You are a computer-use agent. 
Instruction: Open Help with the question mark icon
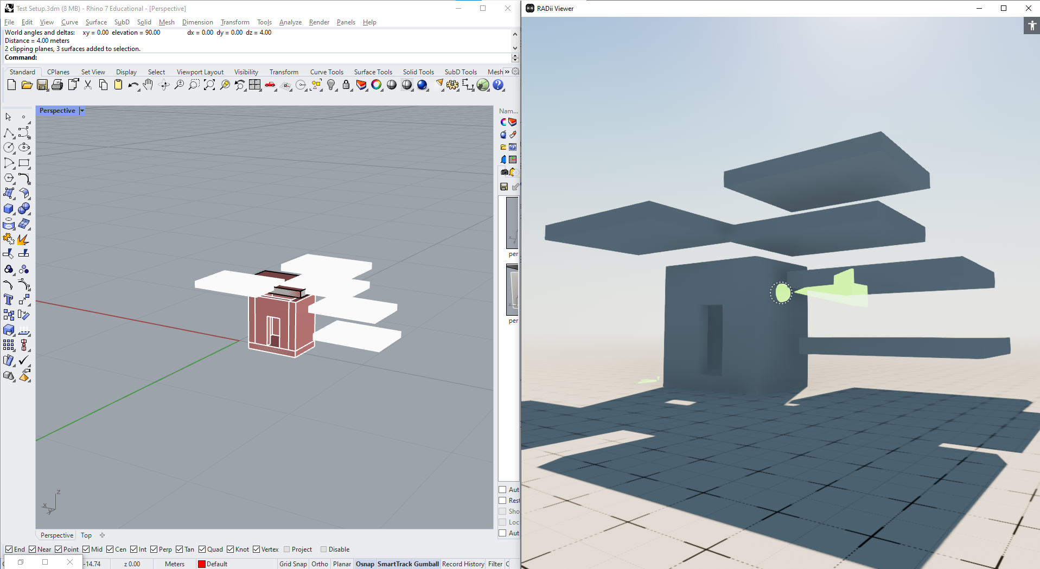(498, 85)
